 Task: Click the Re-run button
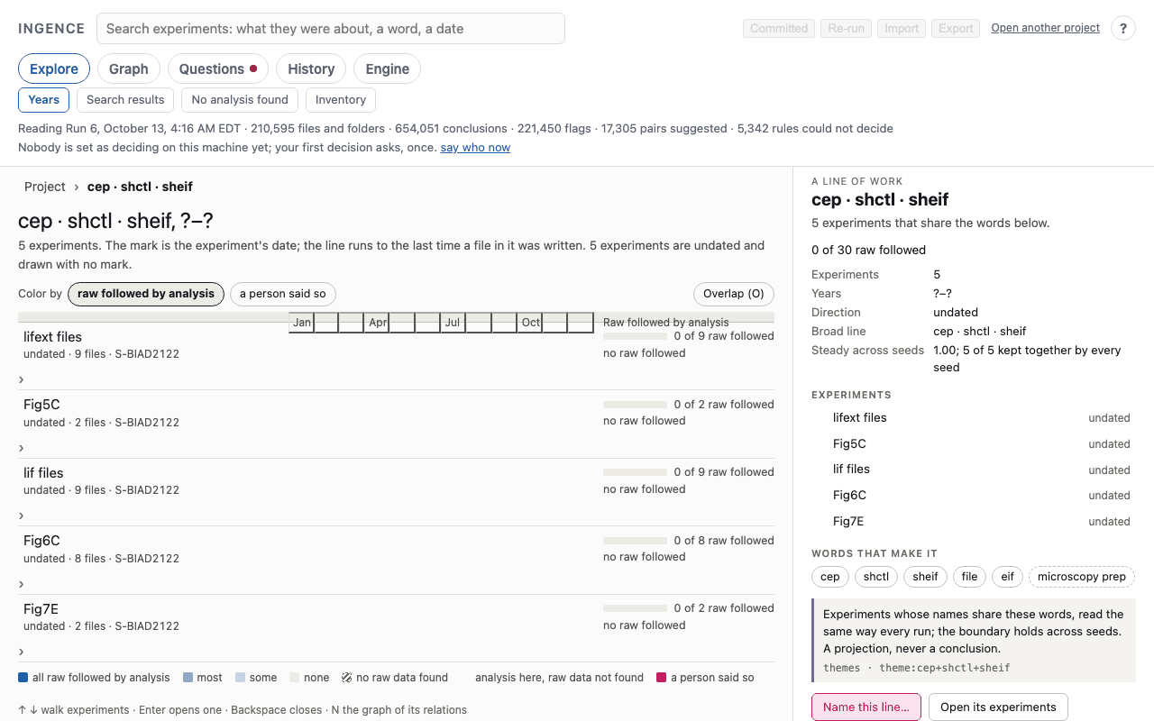click(x=846, y=29)
